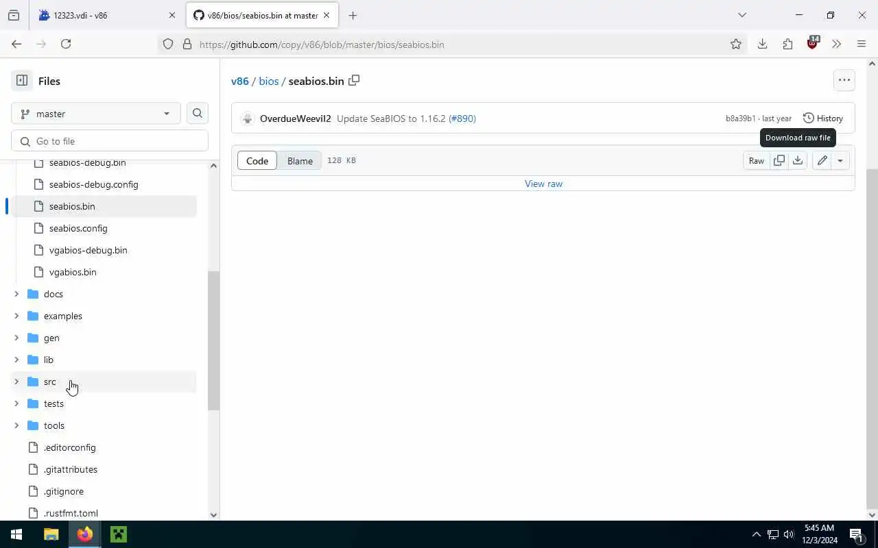The height and width of the screenshot is (548, 878).
Task: Open vgabios.bin in file tree
Action: pos(73,272)
